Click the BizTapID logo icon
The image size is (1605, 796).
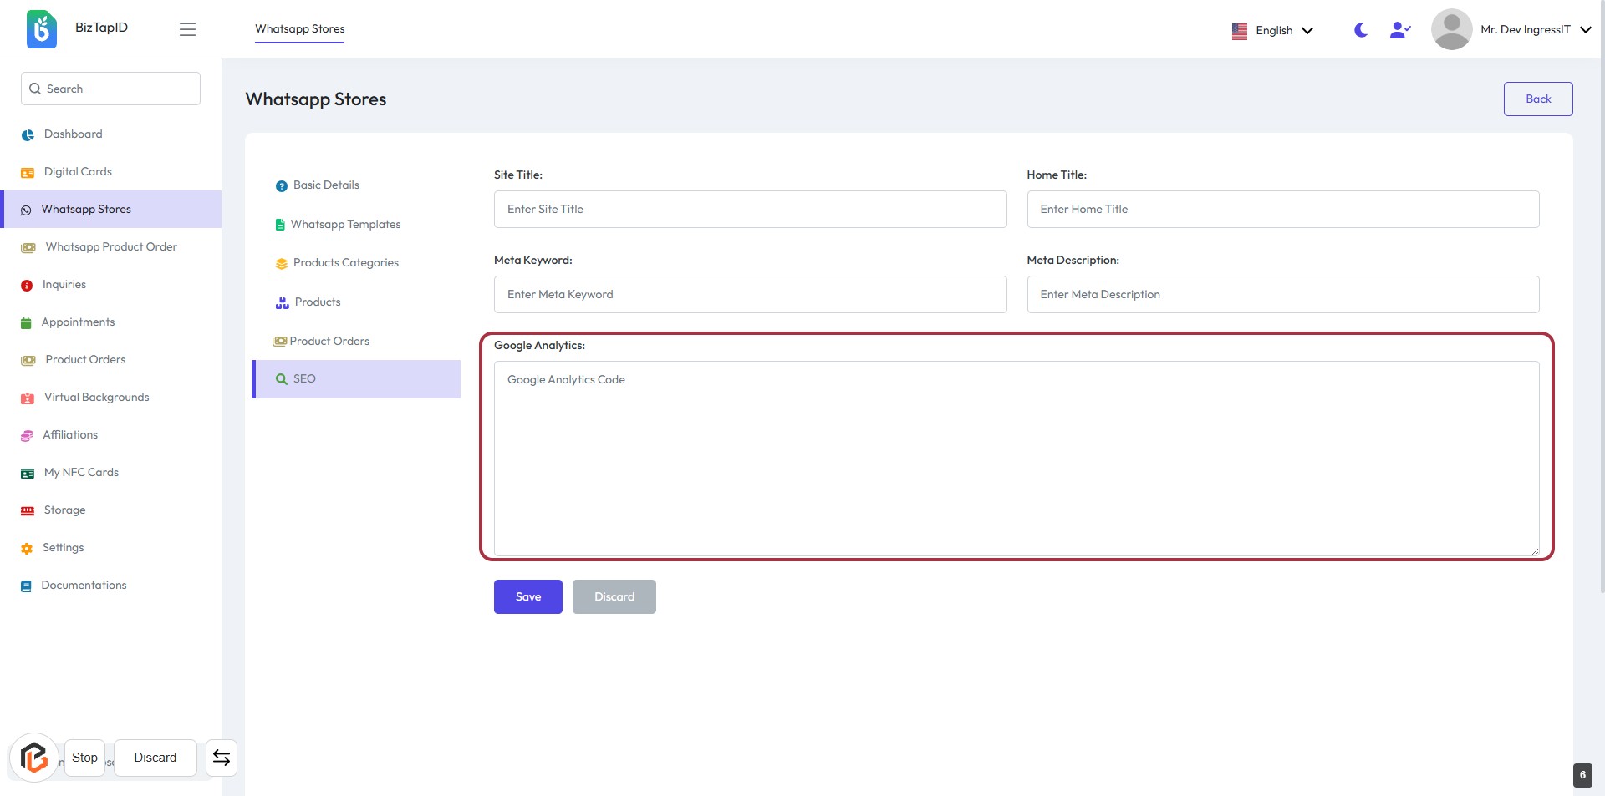point(42,29)
